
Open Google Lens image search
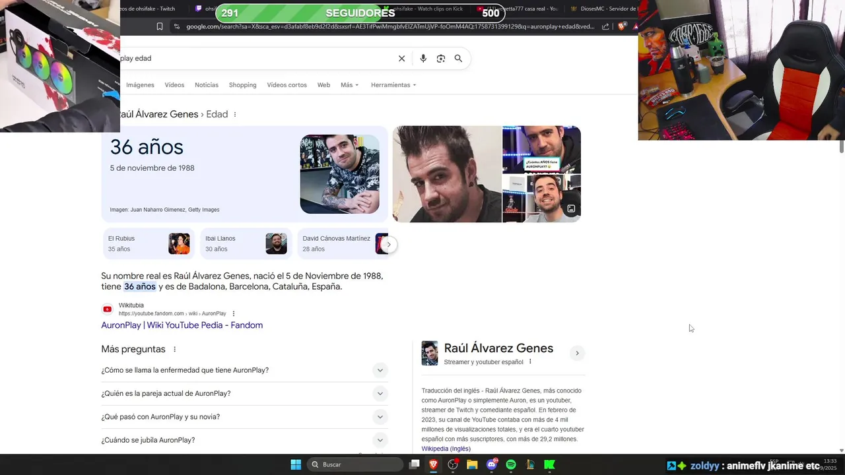point(441,59)
